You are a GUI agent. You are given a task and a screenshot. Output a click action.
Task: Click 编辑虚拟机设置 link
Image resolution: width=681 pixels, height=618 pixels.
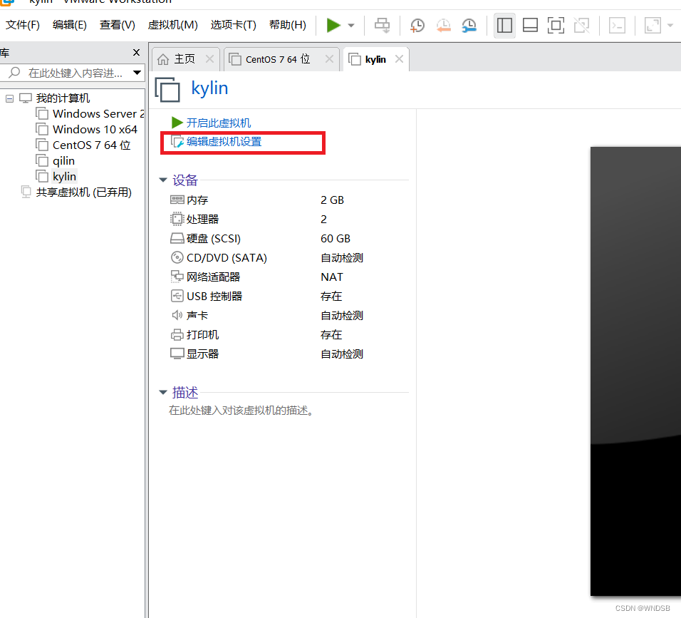click(x=224, y=142)
